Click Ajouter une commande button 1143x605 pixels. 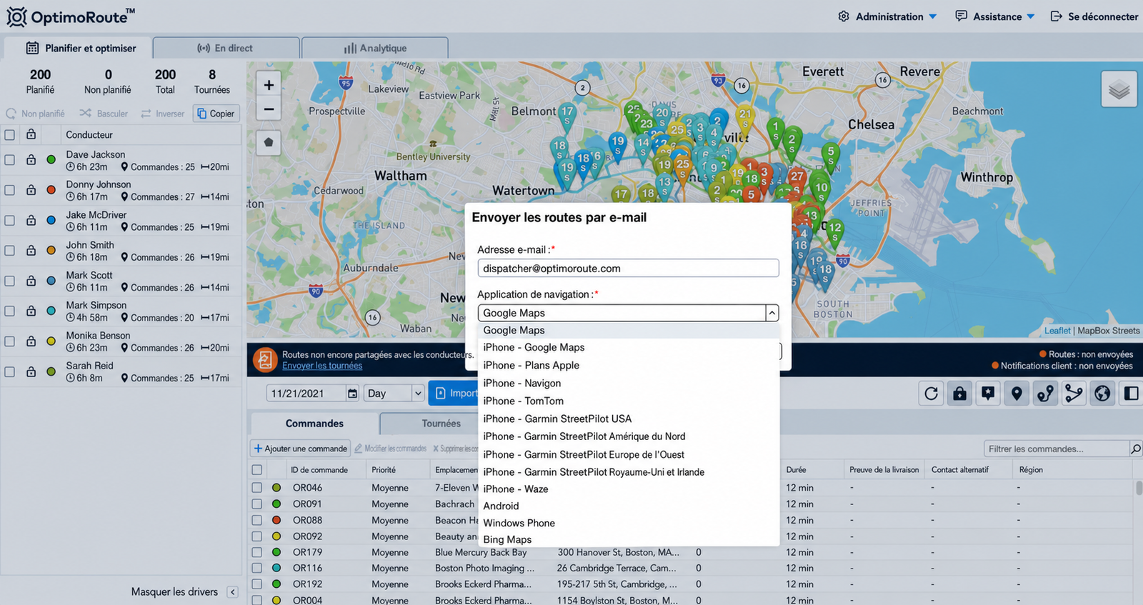[x=300, y=449]
